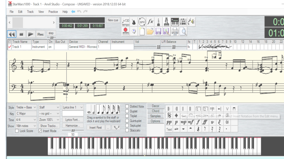
Task: Enable the Triplet checkbox
Action: [x=127, y=116]
